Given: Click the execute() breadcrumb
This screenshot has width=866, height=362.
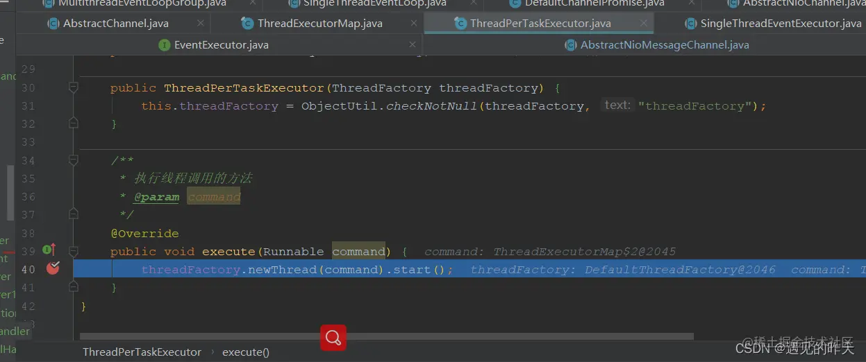Looking at the screenshot, I should [246, 352].
